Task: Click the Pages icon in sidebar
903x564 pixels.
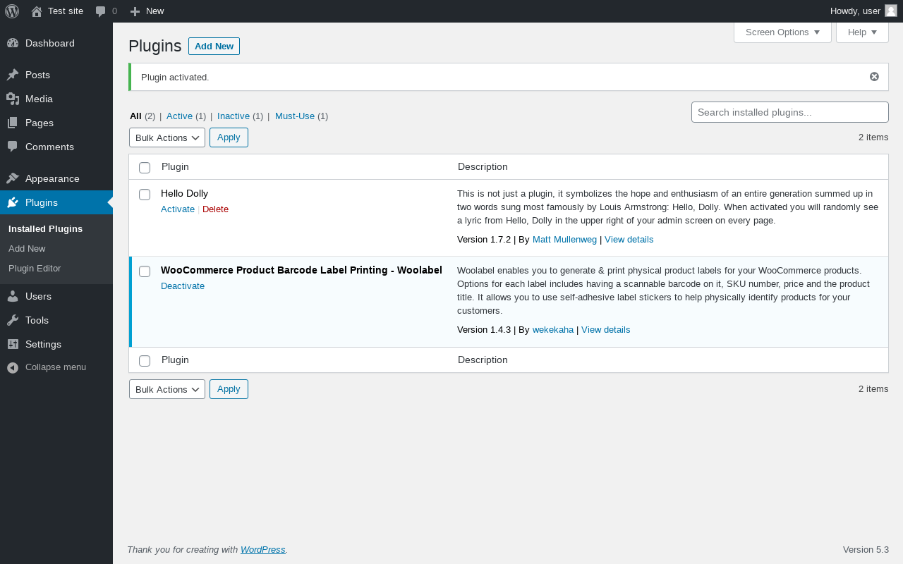Action: [x=13, y=123]
